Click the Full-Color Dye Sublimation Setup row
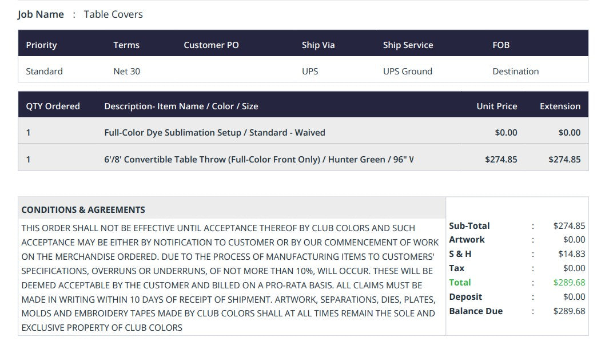The image size is (605, 341). point(303,133)
